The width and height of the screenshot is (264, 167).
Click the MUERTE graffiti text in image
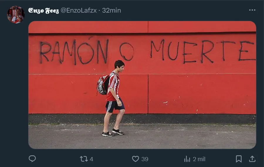point(203,51)
